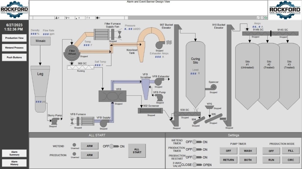Select the Filter Wheel graphic

pyautogui.click(x=72, y=52)
